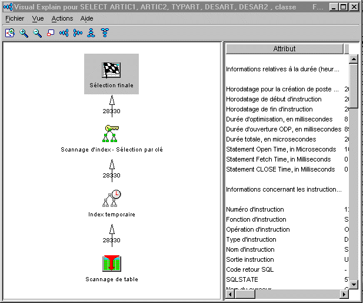Click the vertical scrollbar thumb in attributes
Viewport: 363px width, 303px height.
tap(354, 86)
